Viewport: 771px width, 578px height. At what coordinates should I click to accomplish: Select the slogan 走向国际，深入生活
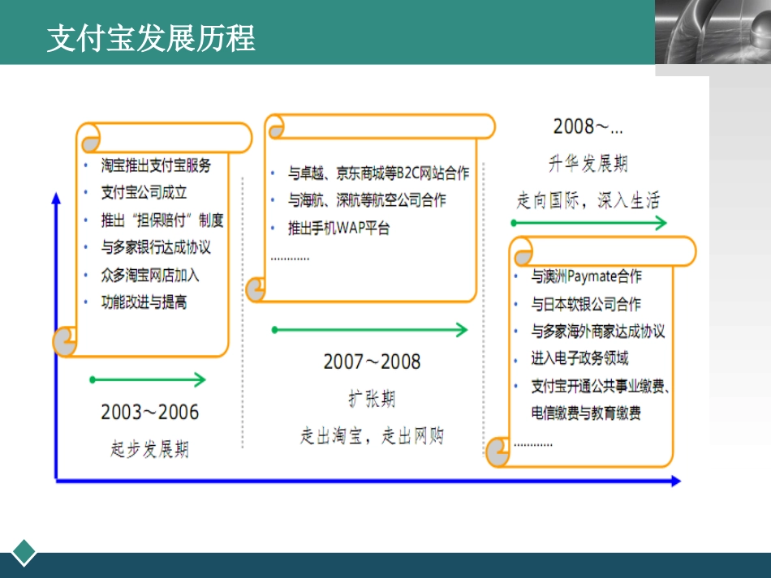pos(588,200)
